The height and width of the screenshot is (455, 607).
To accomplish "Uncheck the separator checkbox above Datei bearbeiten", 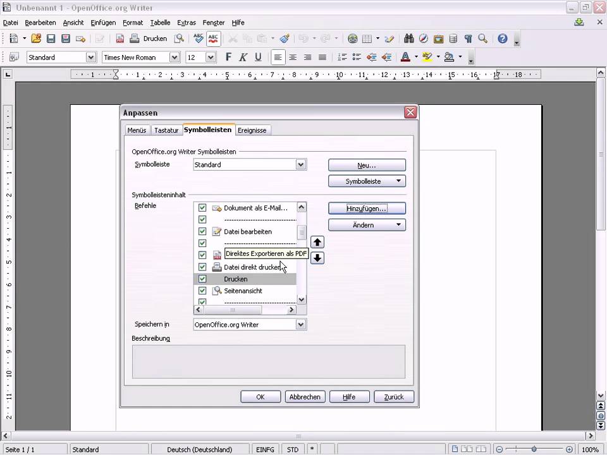I will pyautogui.click(x=202, y=219).
